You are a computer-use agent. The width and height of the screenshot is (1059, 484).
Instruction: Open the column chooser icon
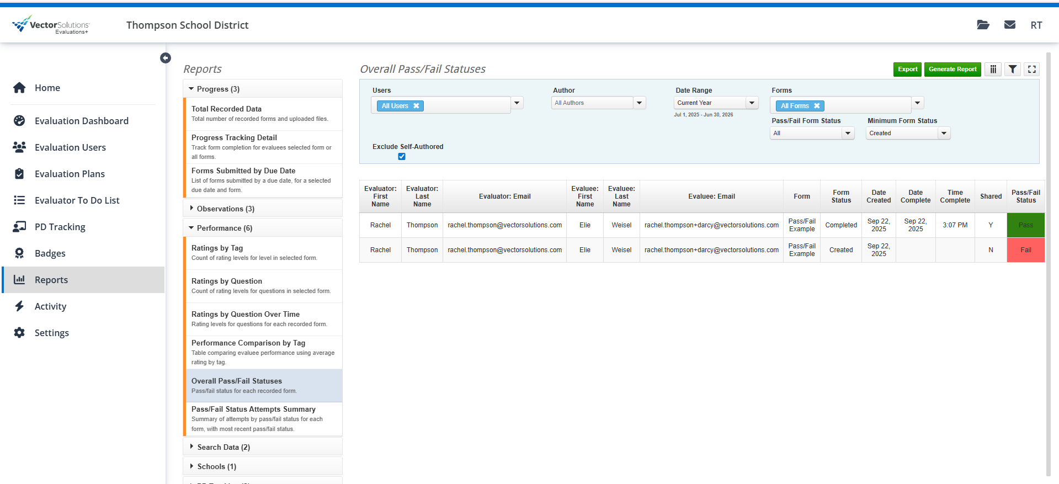pyautogui.click(x=993, y=69)
